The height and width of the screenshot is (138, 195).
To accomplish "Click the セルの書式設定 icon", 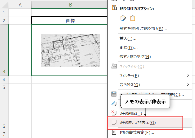I will (x=114, y=132).
